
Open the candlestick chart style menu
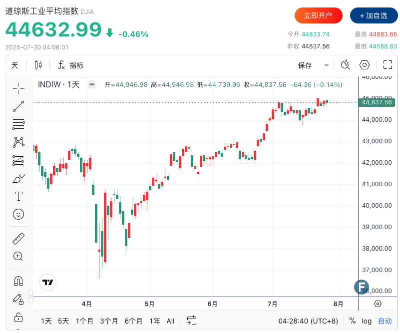[38, 65]
